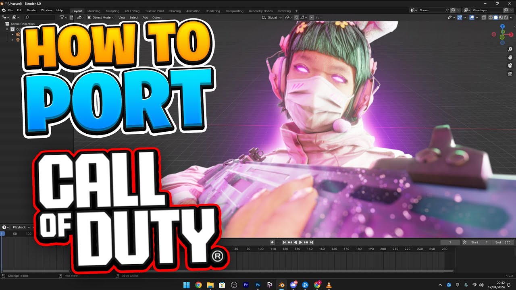This screenshot has height=290, width=516.
Task: Click the End frame field
Action: [x=503, y=242]
